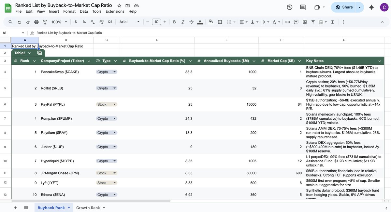Insert a comment from toolbar

[296, 22]
